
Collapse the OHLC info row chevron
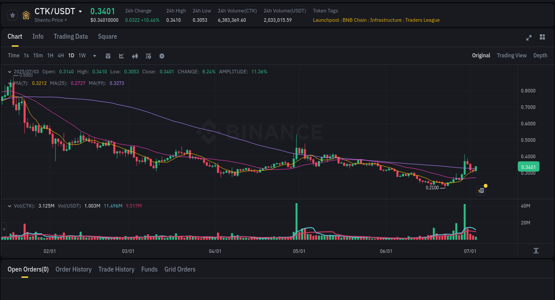(10, 72)
